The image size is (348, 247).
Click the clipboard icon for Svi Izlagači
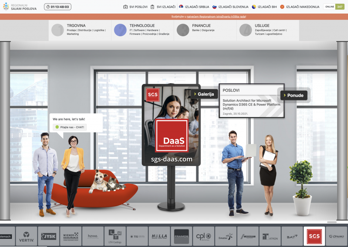click(153, 7)
